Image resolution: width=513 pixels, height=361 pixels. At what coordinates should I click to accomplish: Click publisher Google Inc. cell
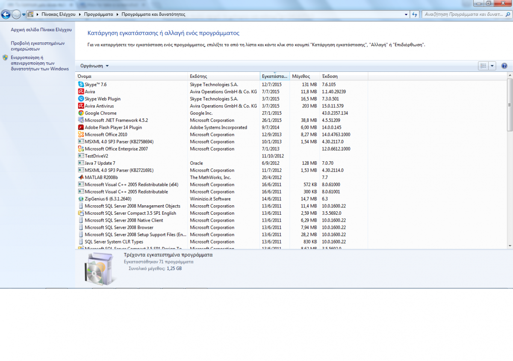pos(201,113)
